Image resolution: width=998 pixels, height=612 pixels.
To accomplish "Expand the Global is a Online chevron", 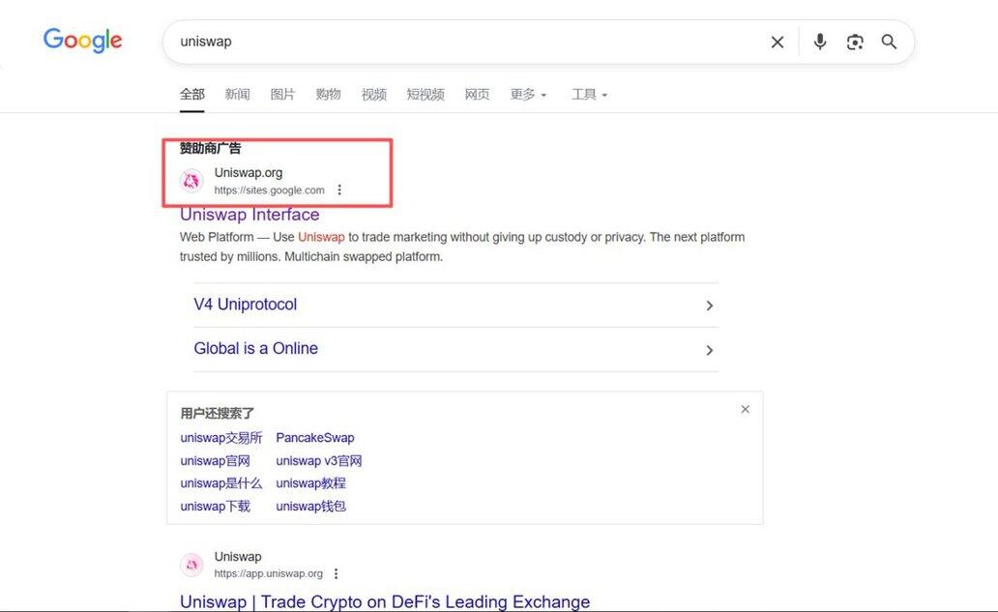I will click(710, 350).
